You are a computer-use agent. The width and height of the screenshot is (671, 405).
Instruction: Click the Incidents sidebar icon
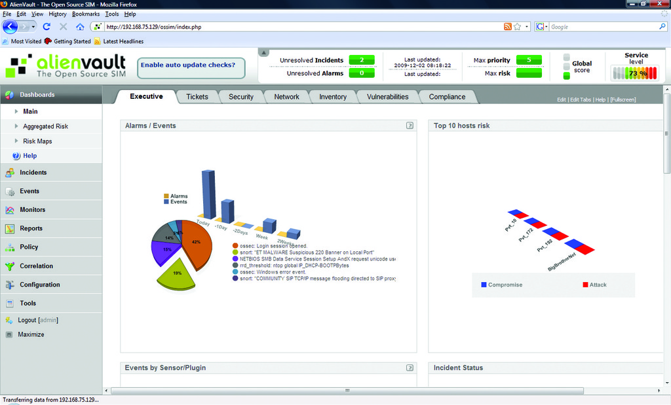tap(9, 173)
